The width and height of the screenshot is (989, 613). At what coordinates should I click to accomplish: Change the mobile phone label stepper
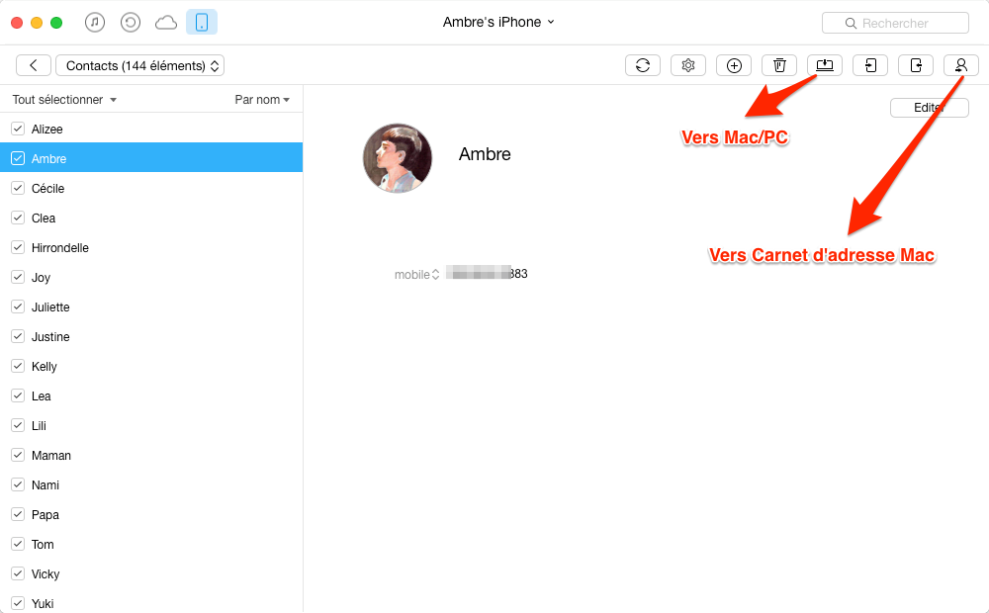(x=435, y=274)
